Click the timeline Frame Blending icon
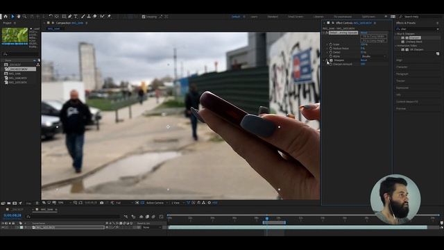This screenshot has width=444, height=250. 147,217
